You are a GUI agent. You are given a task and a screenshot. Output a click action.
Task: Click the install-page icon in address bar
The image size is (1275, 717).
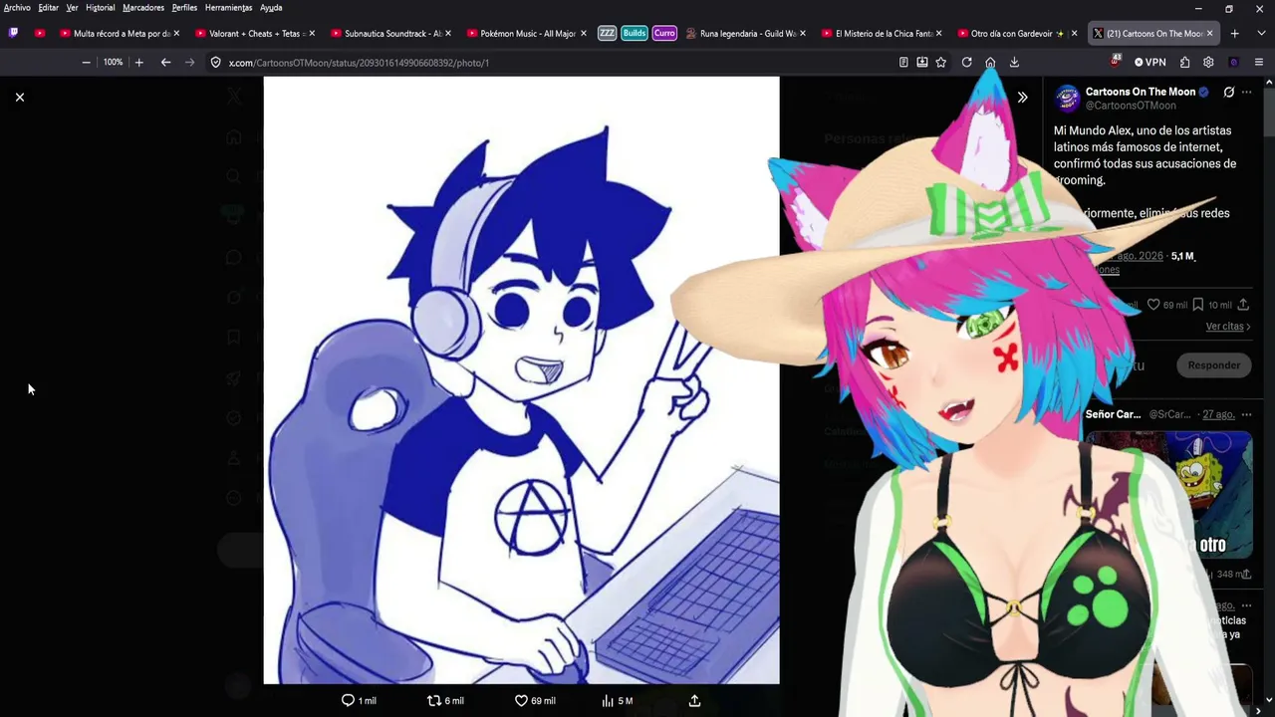click(x=922, y=62)
